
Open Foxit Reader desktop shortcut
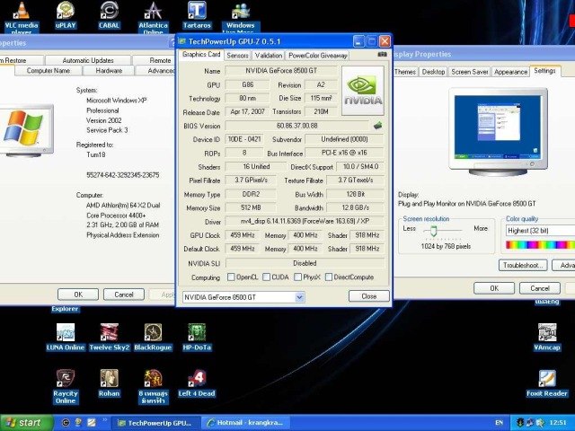546,380
